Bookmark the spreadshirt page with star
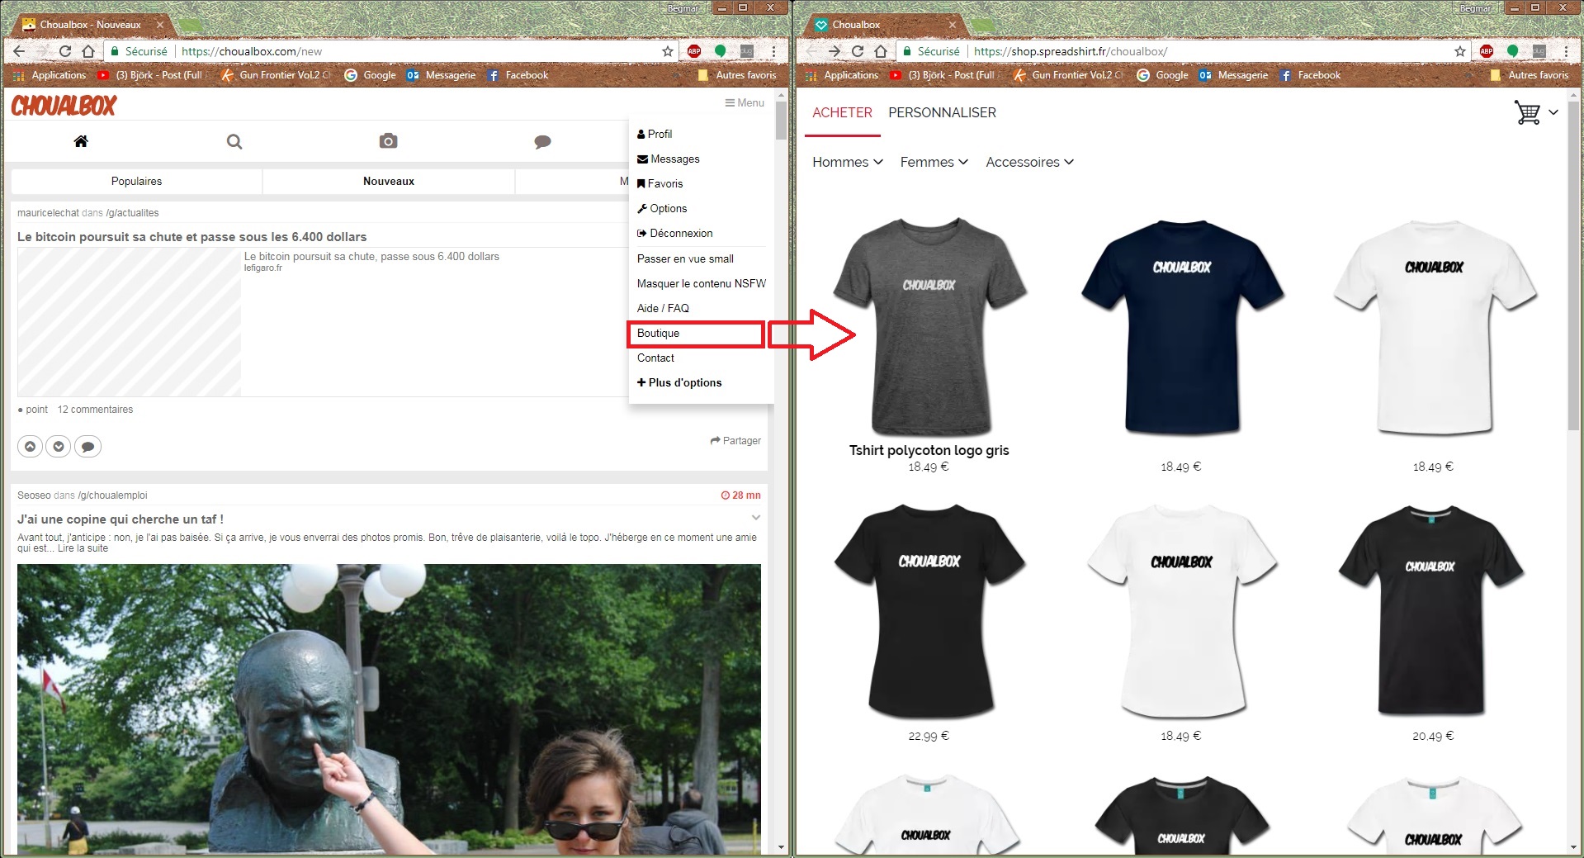The image size is (1584, 858). pos(1460,51)
